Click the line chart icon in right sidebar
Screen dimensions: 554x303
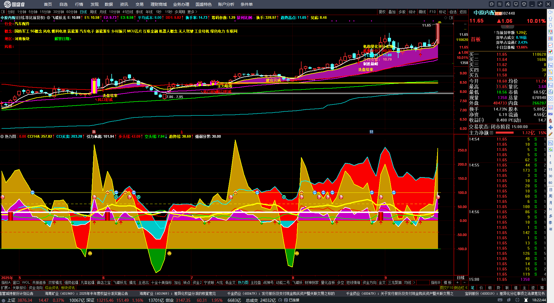551,45
